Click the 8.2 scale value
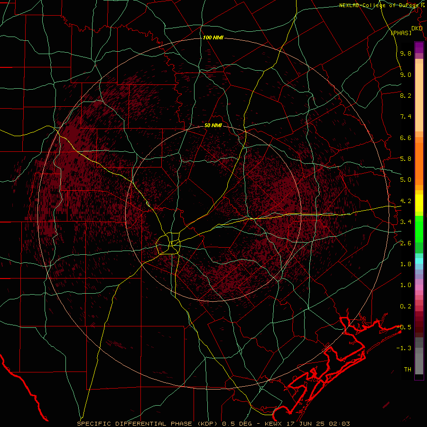Viewport: 427px width, 427px height. [x=406, y=95]
